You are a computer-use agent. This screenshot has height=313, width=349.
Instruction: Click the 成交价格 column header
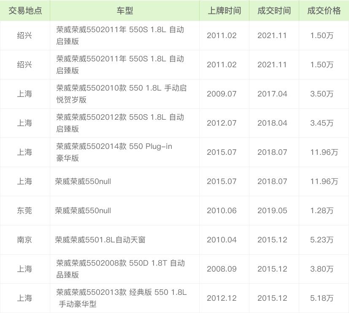pos(324,11)
